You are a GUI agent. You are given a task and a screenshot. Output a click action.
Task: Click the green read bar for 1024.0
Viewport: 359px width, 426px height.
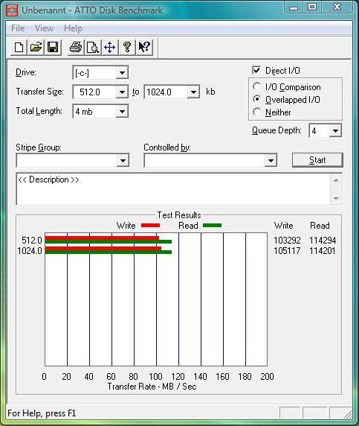pyautogui.click(x=109, y=252)
